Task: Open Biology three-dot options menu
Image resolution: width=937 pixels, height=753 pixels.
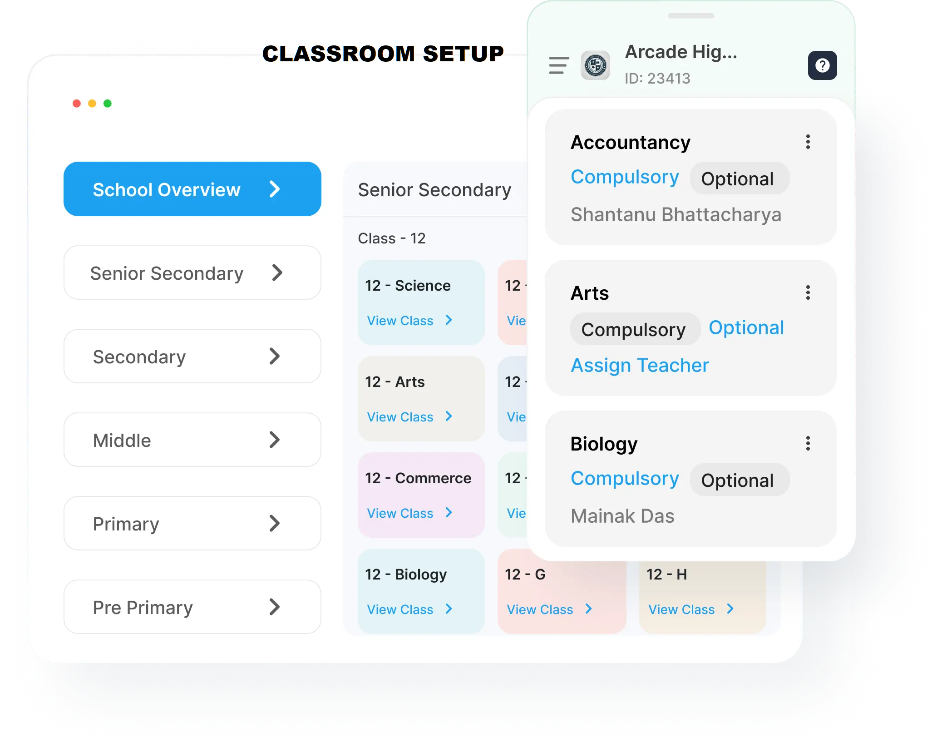Action: click(808, 444)
